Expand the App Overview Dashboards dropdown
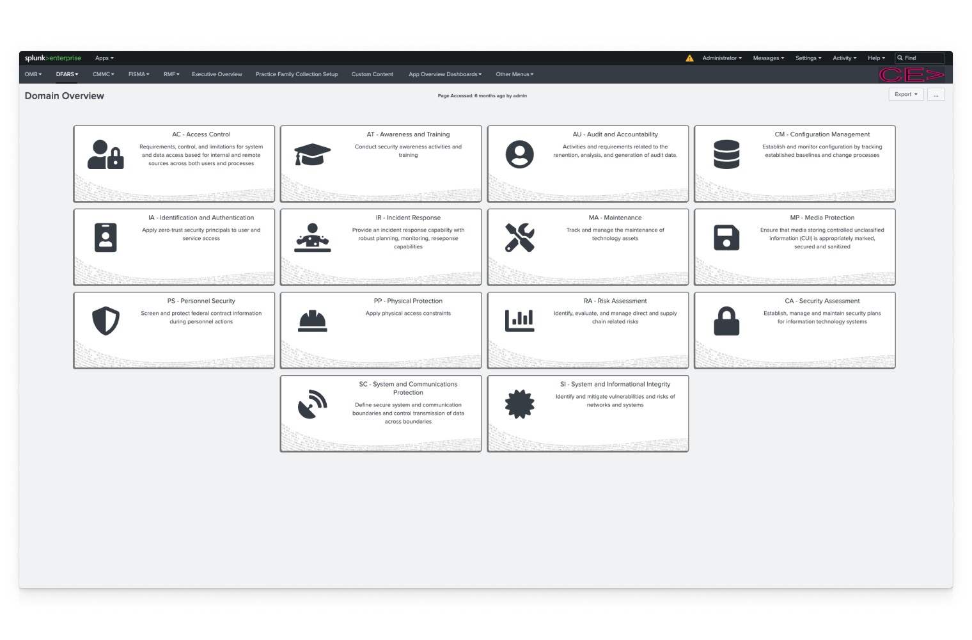The height and width of the screenshot is (640, 972). click(445, 74)
